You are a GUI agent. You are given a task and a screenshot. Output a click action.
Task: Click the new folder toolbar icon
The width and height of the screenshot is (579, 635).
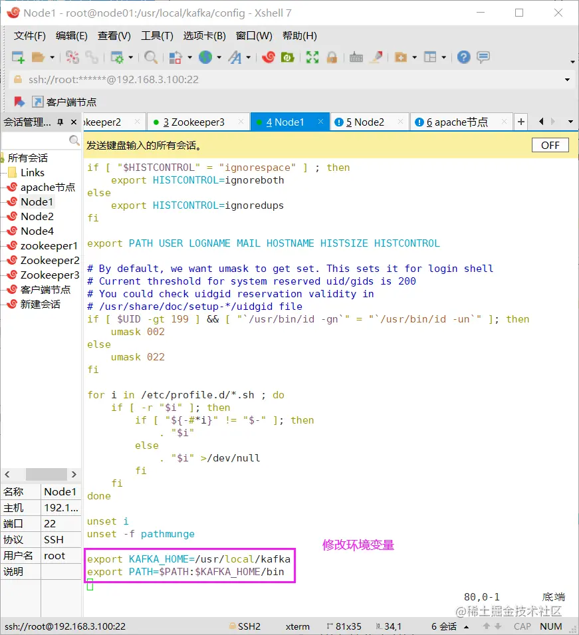click(401, 57)
